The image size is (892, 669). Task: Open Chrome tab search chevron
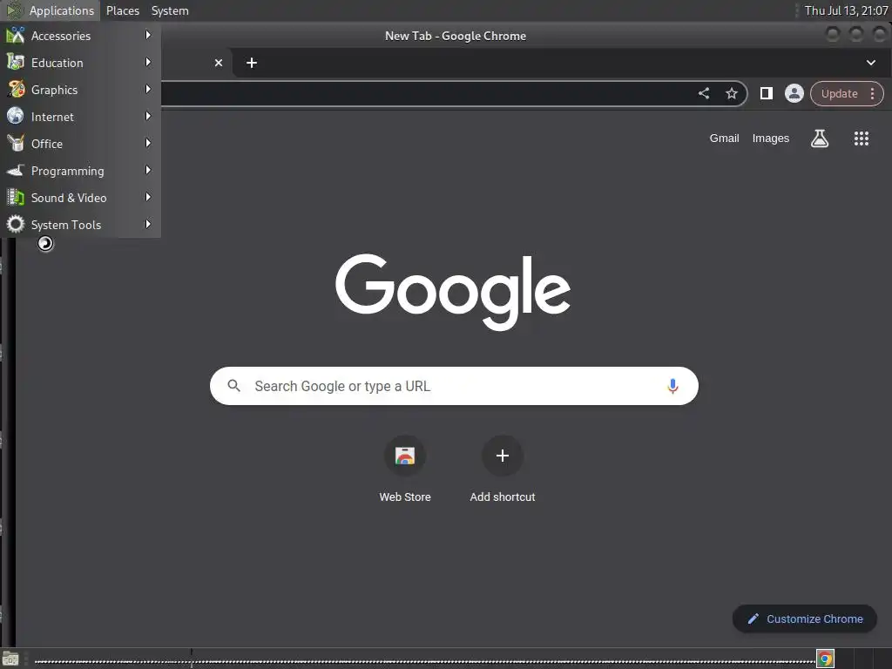point(870,63)
